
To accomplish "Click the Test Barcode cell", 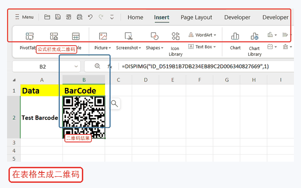I will click(41, 117).
